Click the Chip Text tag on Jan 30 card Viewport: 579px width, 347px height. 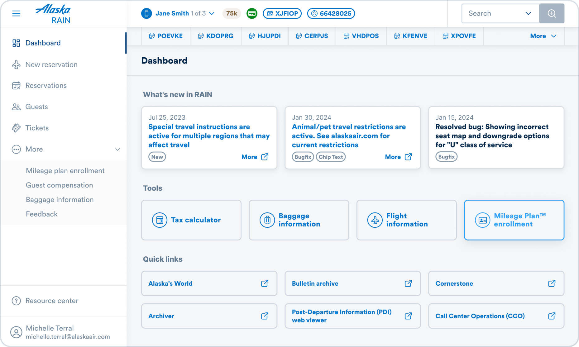(331, 157)
